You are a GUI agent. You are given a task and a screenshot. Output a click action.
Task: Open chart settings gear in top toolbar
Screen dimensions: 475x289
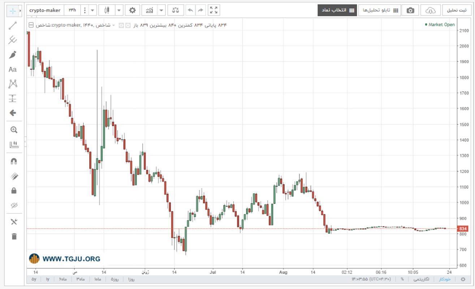(x=133, y=10)
